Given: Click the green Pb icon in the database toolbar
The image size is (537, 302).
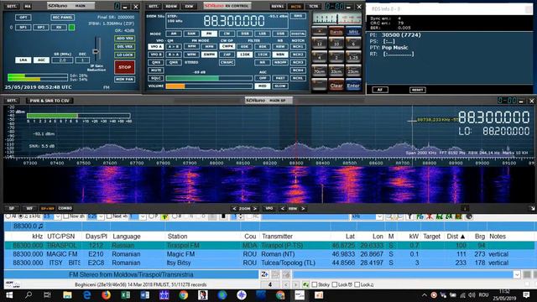Looking at the screenshot, I should coord(420,216).
